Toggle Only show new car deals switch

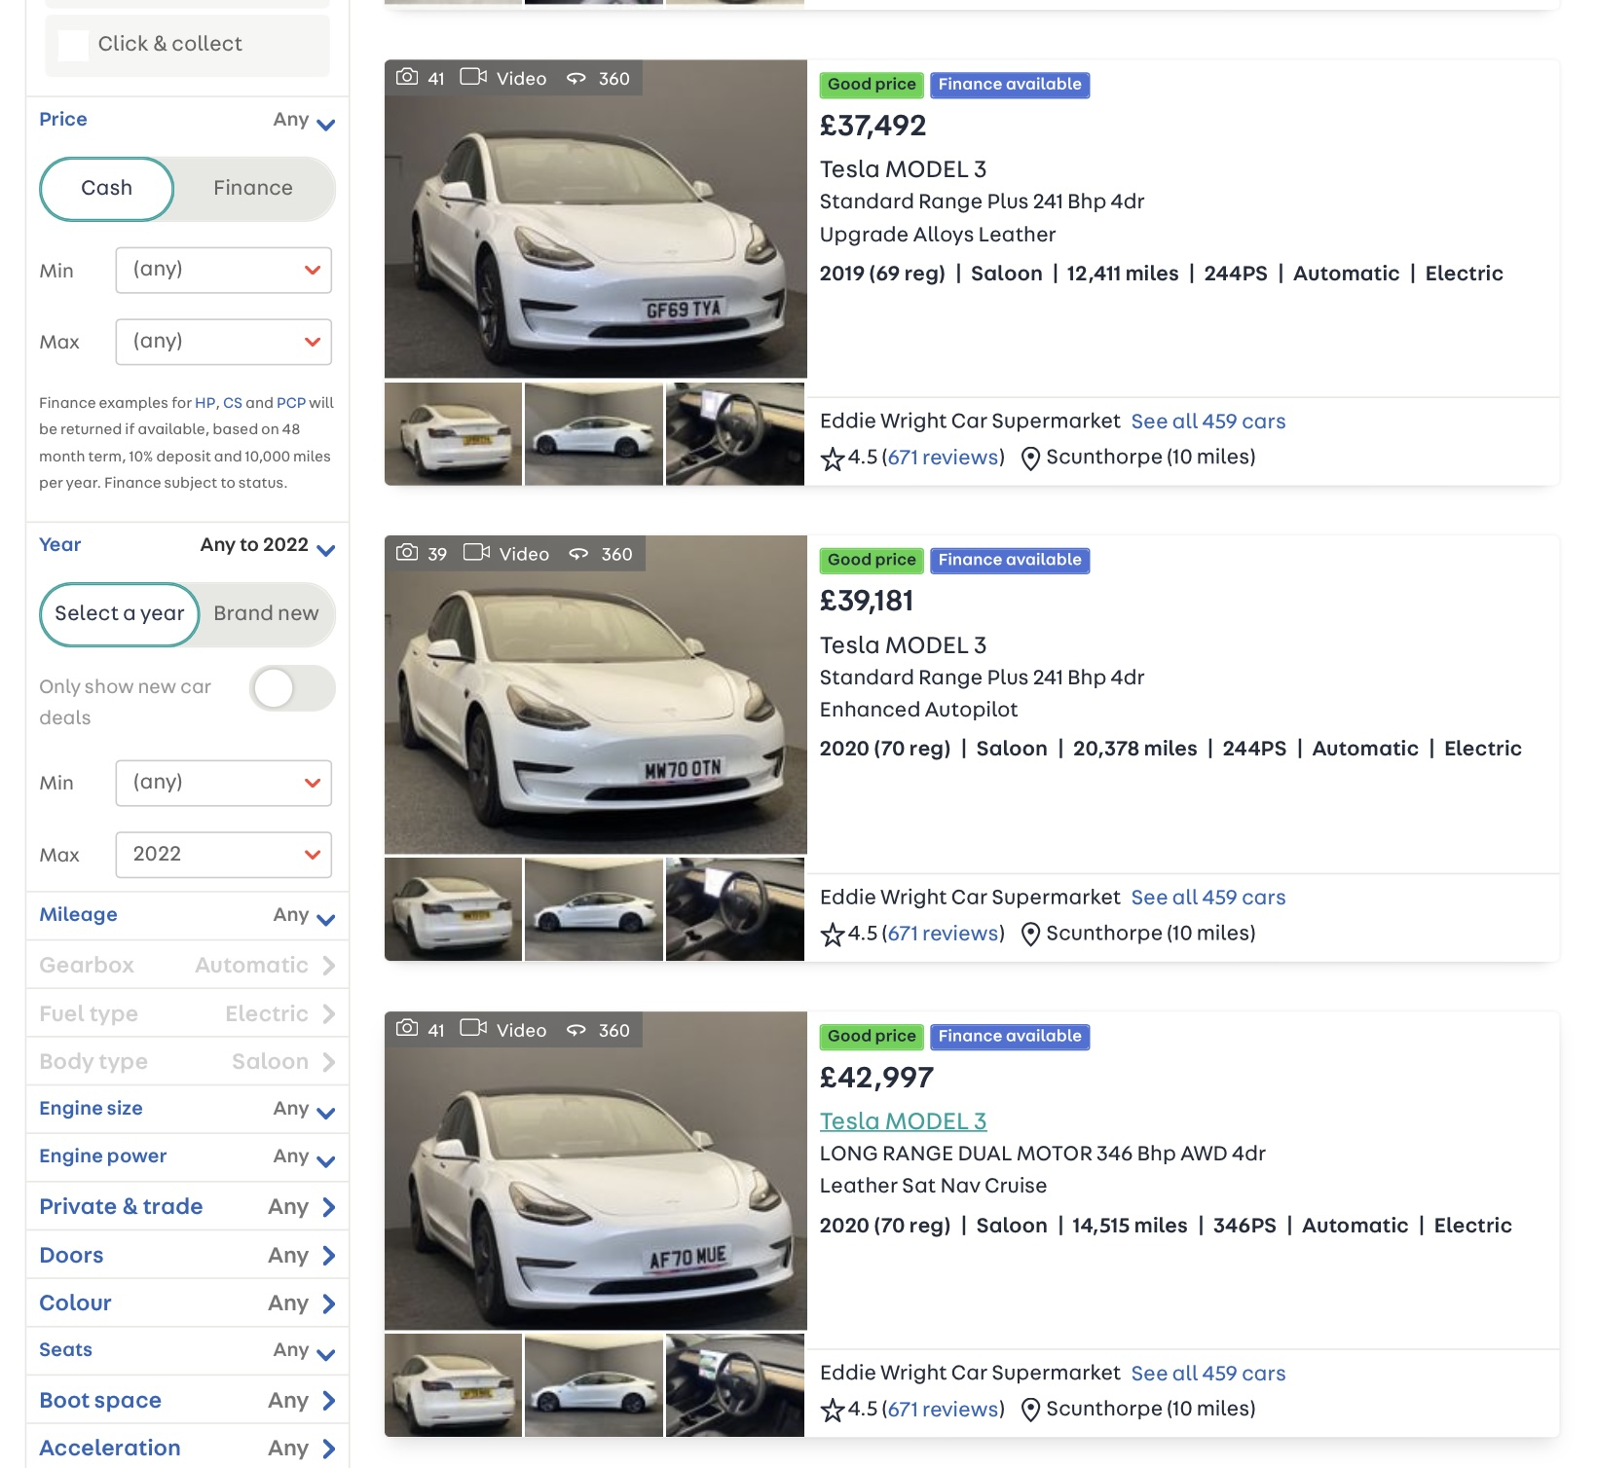tap(292, 689)
